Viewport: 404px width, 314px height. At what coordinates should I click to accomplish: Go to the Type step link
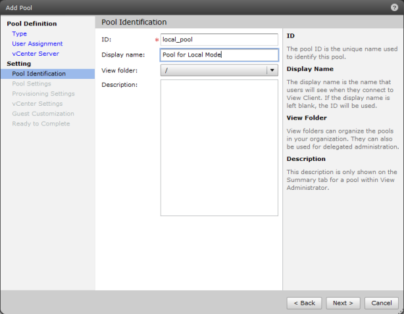tap(19, 34)
